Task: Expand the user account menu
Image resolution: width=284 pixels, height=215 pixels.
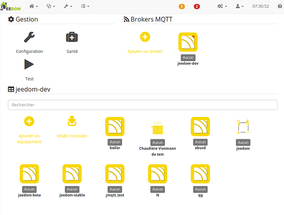Action: (x=239, y=6)
